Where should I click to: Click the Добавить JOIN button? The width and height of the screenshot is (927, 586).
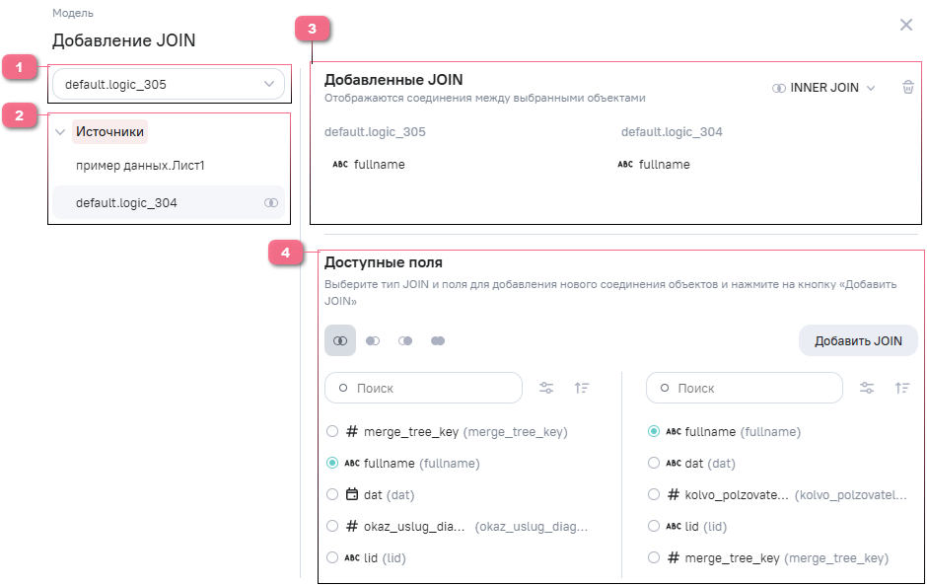coord(858,340)
